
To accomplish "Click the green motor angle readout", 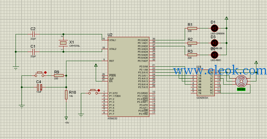I will 241,89.
